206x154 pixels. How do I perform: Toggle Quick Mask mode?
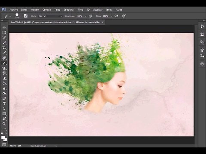(x=4, y=145)
